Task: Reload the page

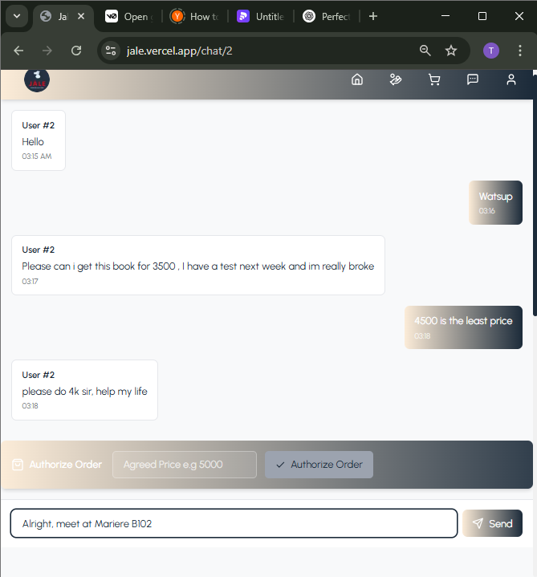Action: [x=76, y=51]
